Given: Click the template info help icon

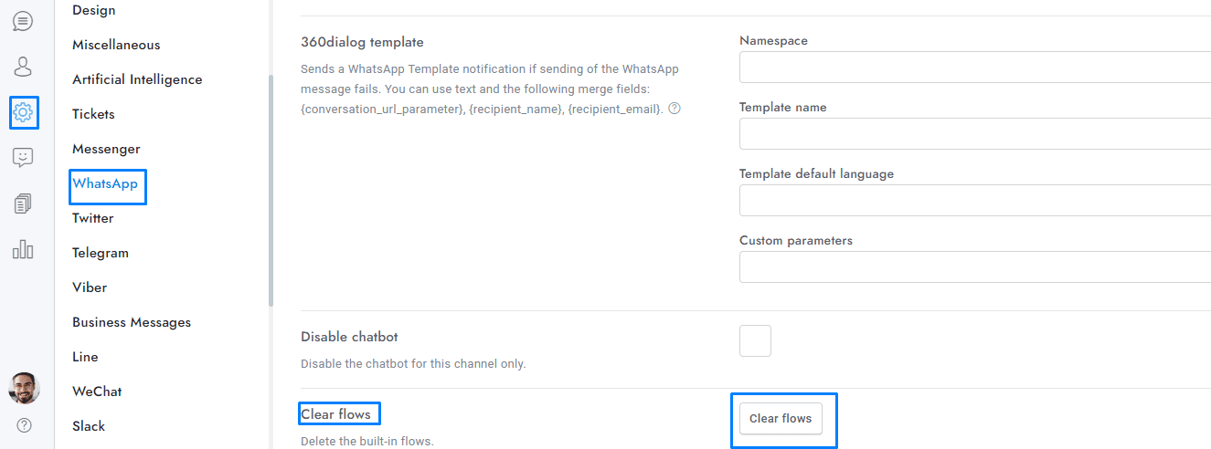Looking at the screenshot, I should click(675, 109).
